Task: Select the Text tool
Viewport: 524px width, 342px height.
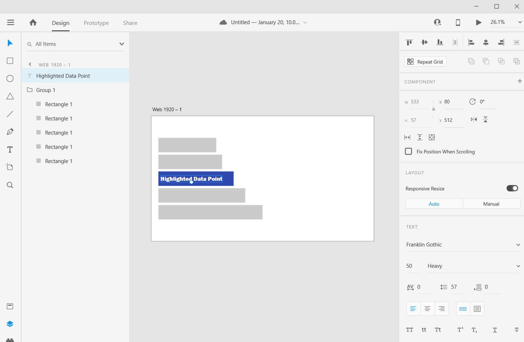Action: tap(10, 149)
